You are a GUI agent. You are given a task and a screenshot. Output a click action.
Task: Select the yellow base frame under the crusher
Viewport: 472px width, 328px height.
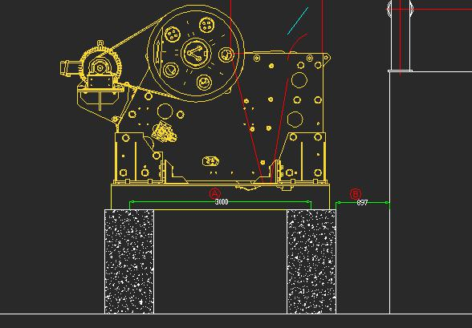(220, 197)
